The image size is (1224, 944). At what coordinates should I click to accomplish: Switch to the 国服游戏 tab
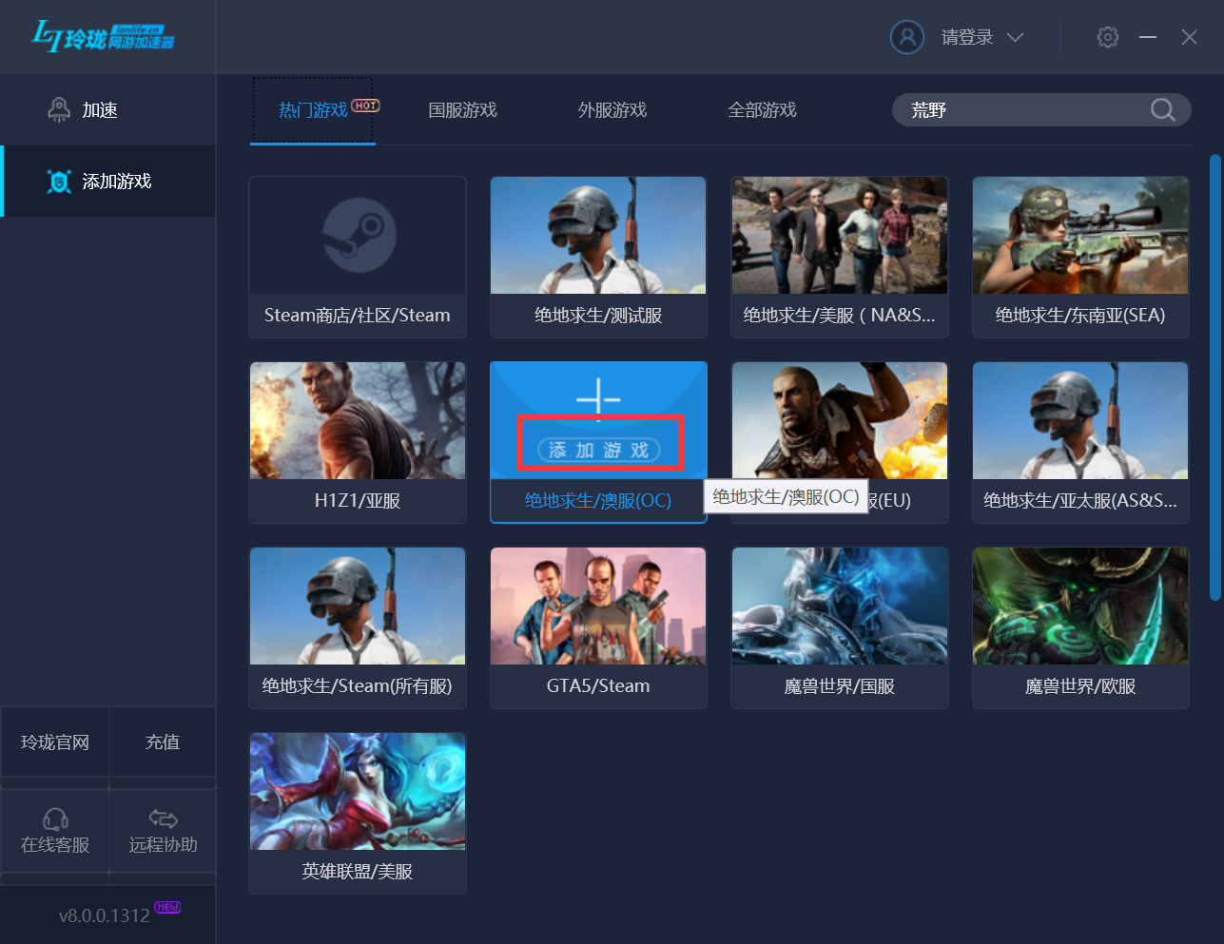point(462,109)
